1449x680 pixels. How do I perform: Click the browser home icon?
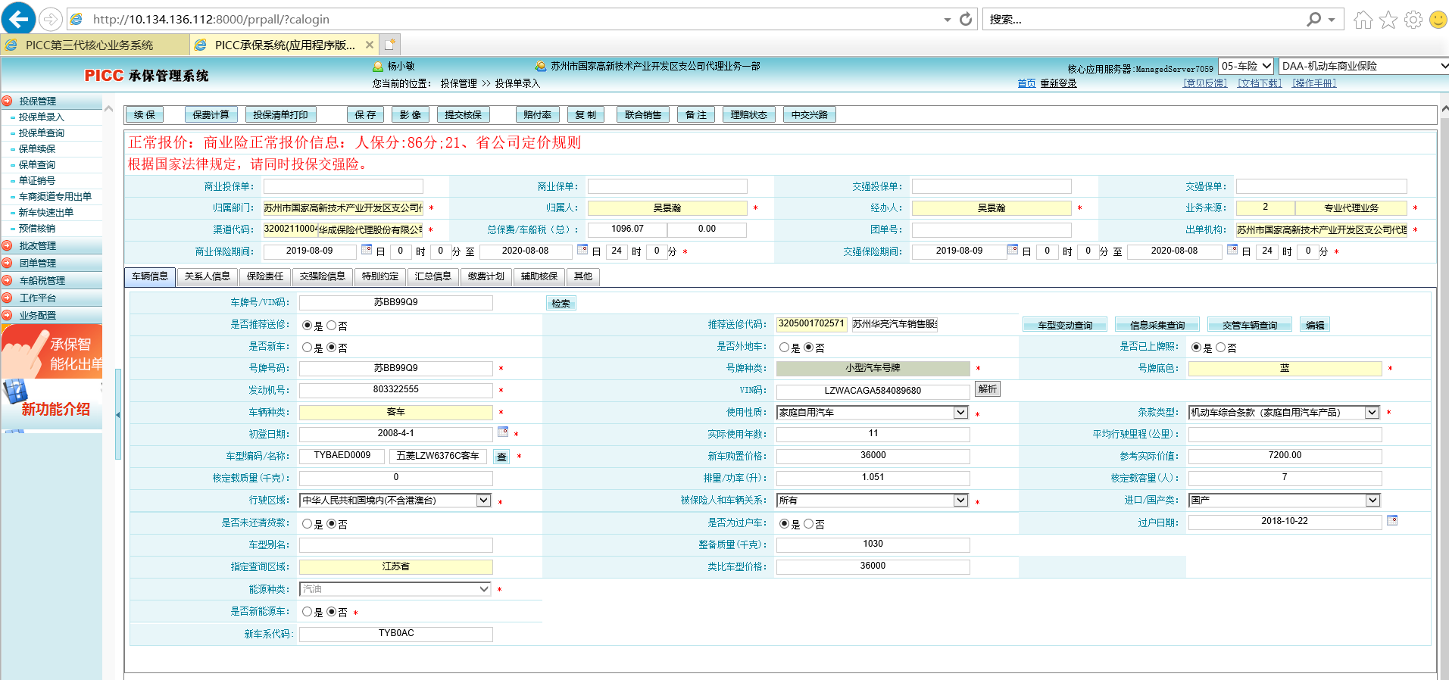click(1363, 20)
